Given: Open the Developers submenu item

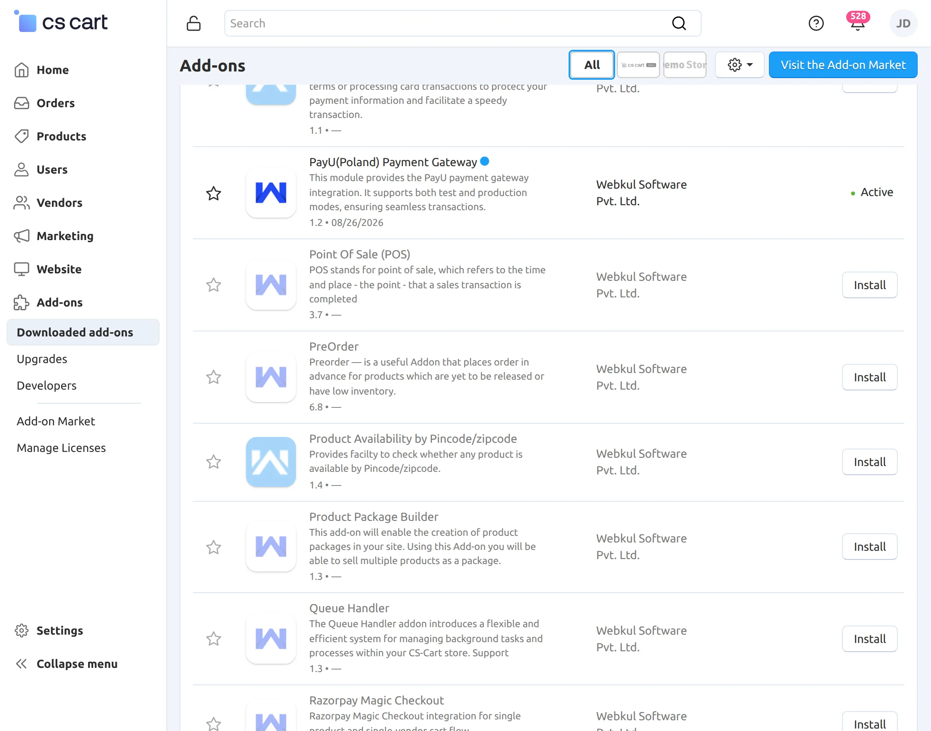Looking at the screenshot, I should coord(47,385).
